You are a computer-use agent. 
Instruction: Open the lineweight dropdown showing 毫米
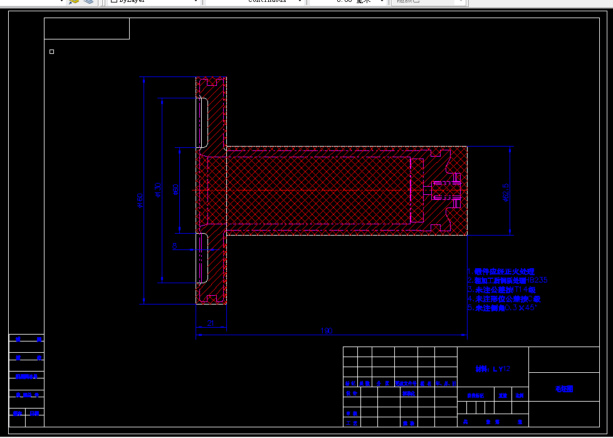(x=347, y=1)
